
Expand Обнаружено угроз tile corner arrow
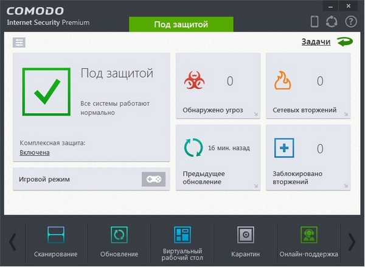coord(256,114)
